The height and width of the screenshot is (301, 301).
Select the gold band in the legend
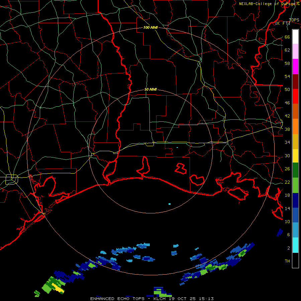(x=295, y=142)
